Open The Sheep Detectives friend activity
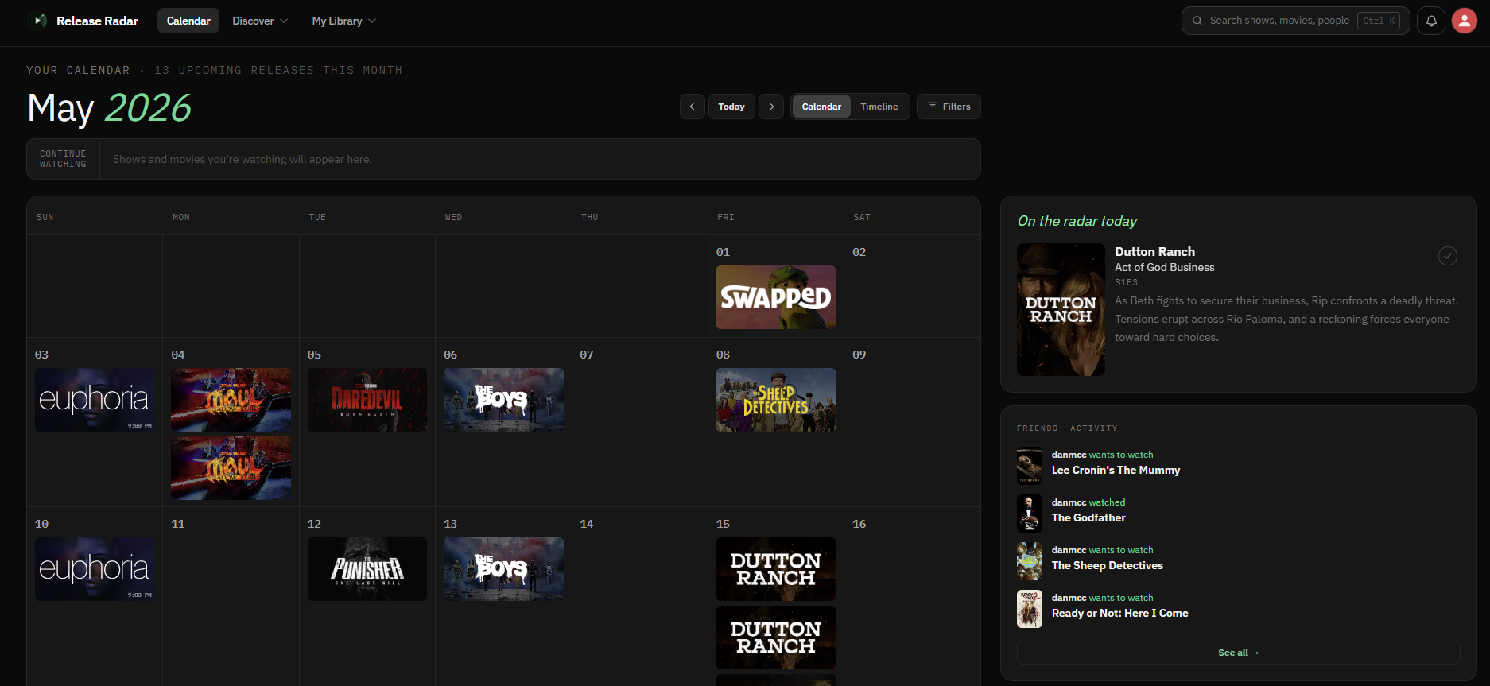Image resolution: width=1490 pixels, height=686 pixels. (x=1107, y=565)
